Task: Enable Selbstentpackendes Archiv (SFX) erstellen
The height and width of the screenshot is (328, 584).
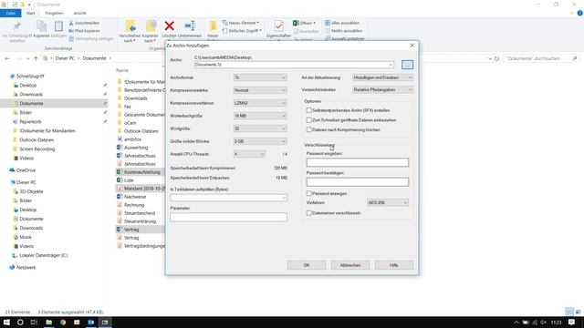Action: point(308,110)
